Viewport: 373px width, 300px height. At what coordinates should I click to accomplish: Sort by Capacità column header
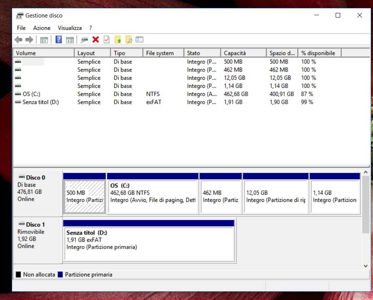click(244, 53)
